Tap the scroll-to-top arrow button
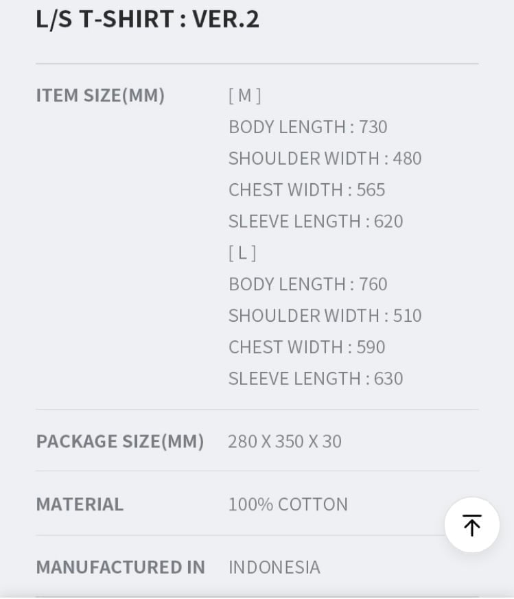Image resolution: width=514 pixels, height=599 pixels. pos(471,525)
